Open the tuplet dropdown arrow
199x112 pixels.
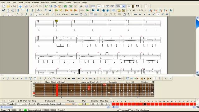click(x=44, y=14)
